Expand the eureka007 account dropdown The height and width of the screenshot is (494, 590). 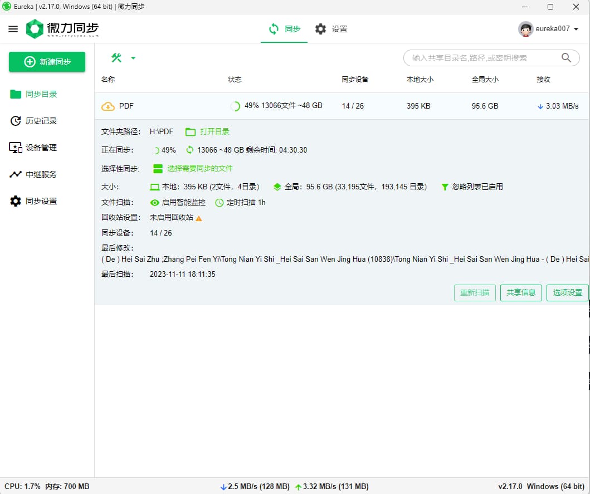(x=576, y=29)
